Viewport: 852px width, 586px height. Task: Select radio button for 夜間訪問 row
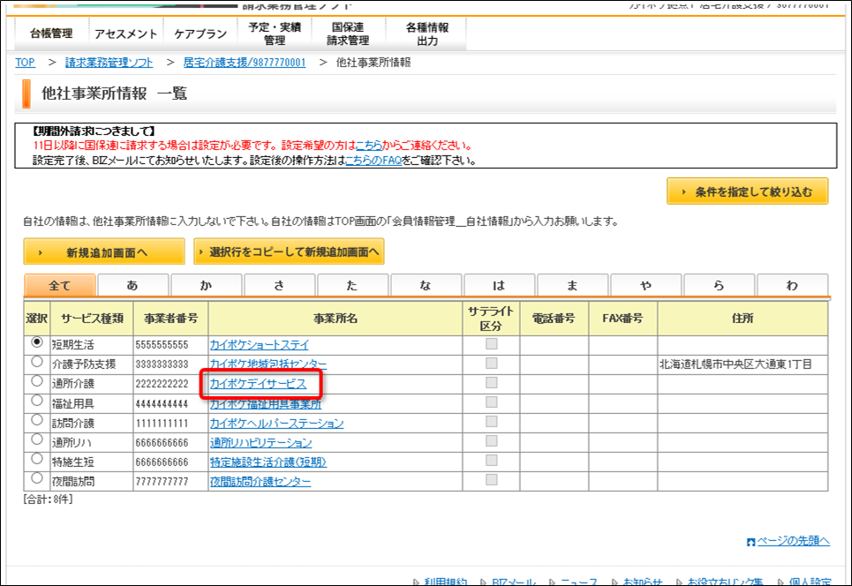36,478
